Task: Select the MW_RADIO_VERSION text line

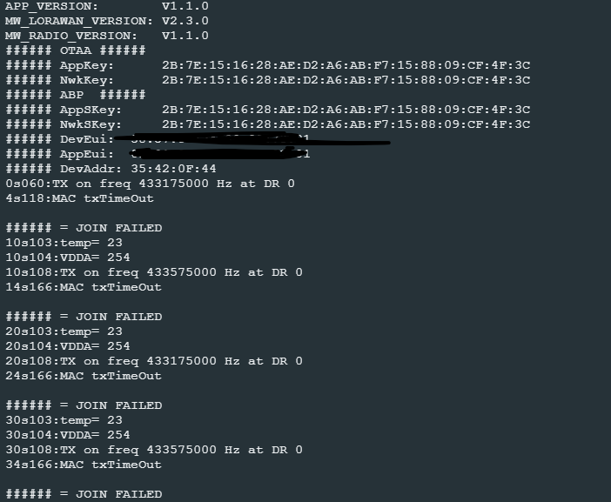Action: coord(106,36)
